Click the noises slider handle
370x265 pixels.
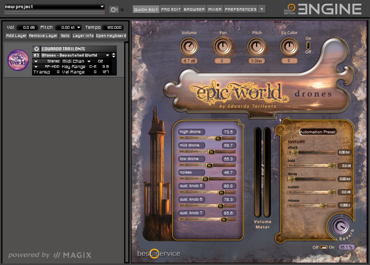coord(205,179)
